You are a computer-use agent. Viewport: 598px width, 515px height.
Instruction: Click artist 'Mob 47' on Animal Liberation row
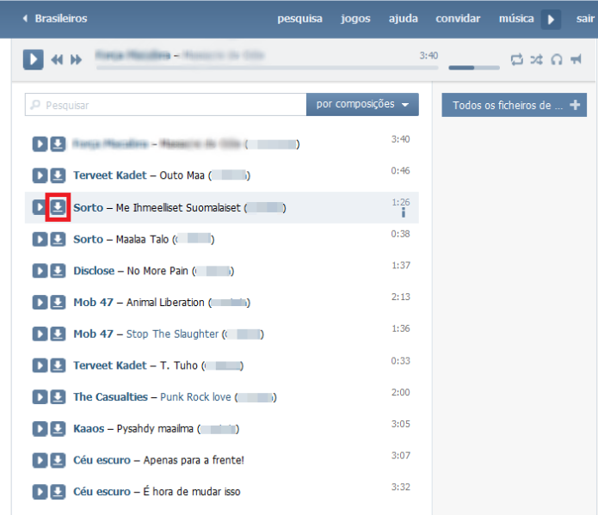click(93, 303)
